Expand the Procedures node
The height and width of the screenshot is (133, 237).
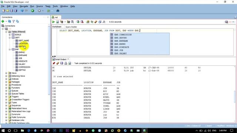tap(6, 85)
